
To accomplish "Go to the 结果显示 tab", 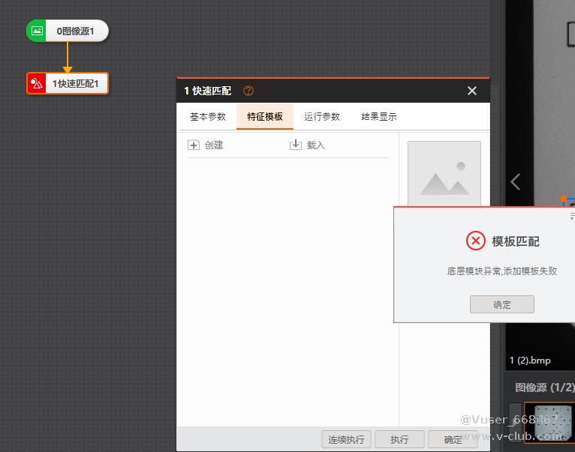I will [379, 117].
